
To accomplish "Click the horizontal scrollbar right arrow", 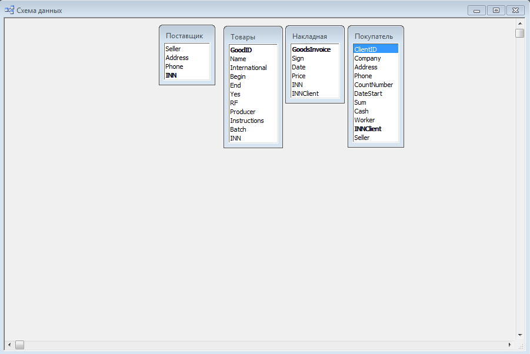I will point(510,345).
